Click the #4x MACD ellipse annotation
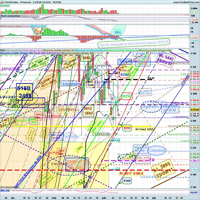Screen dimensions: 200x200 tap(118, 32)
